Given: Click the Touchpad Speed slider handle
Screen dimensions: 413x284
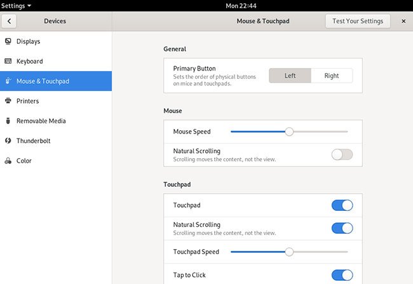Looking at the screenshot, I should click(x=289, y=252).
